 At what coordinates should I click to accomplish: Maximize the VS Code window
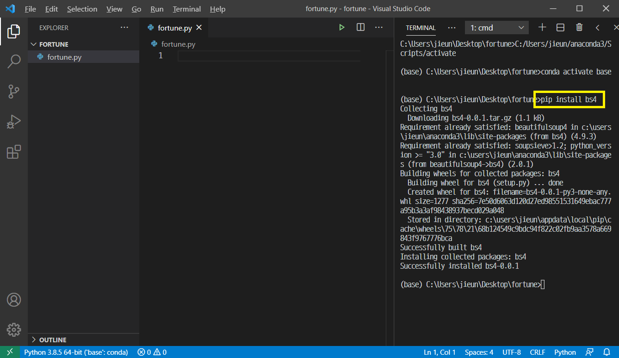(x=579, y=9)
